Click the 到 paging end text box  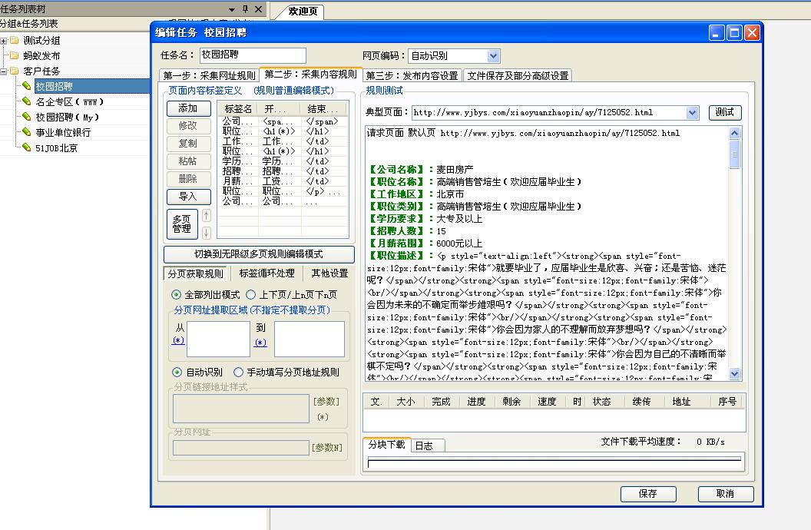(x=310, y=340)
